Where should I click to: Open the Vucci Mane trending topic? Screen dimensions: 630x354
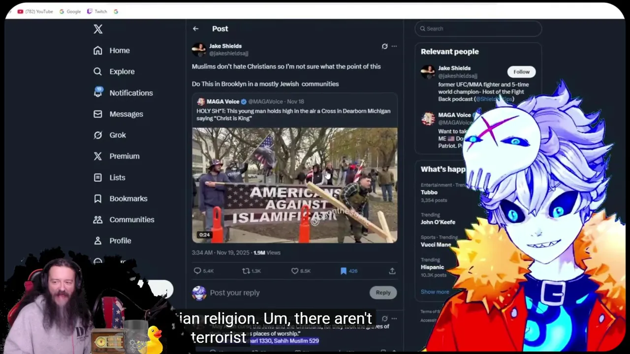pos(436,244)
